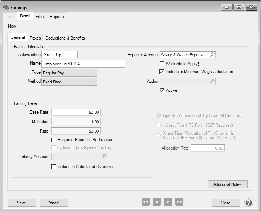
Task: Jump to the last record arrow
Action: (x=179, y=202)
